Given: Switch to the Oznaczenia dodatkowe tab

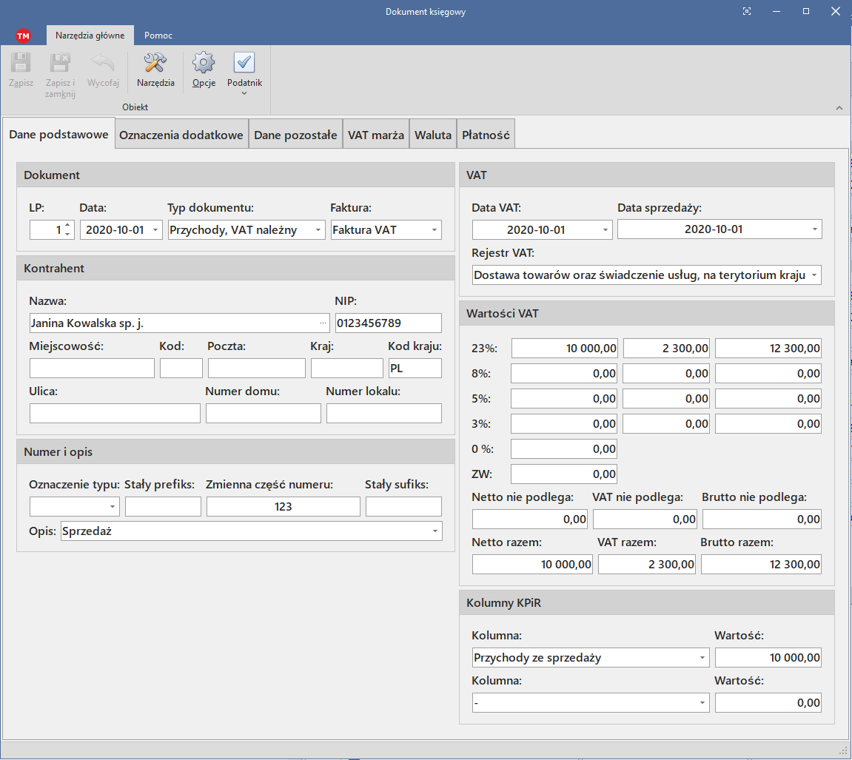Looking at the screenshot, I should pyautogui.click(x=181, y=135).
